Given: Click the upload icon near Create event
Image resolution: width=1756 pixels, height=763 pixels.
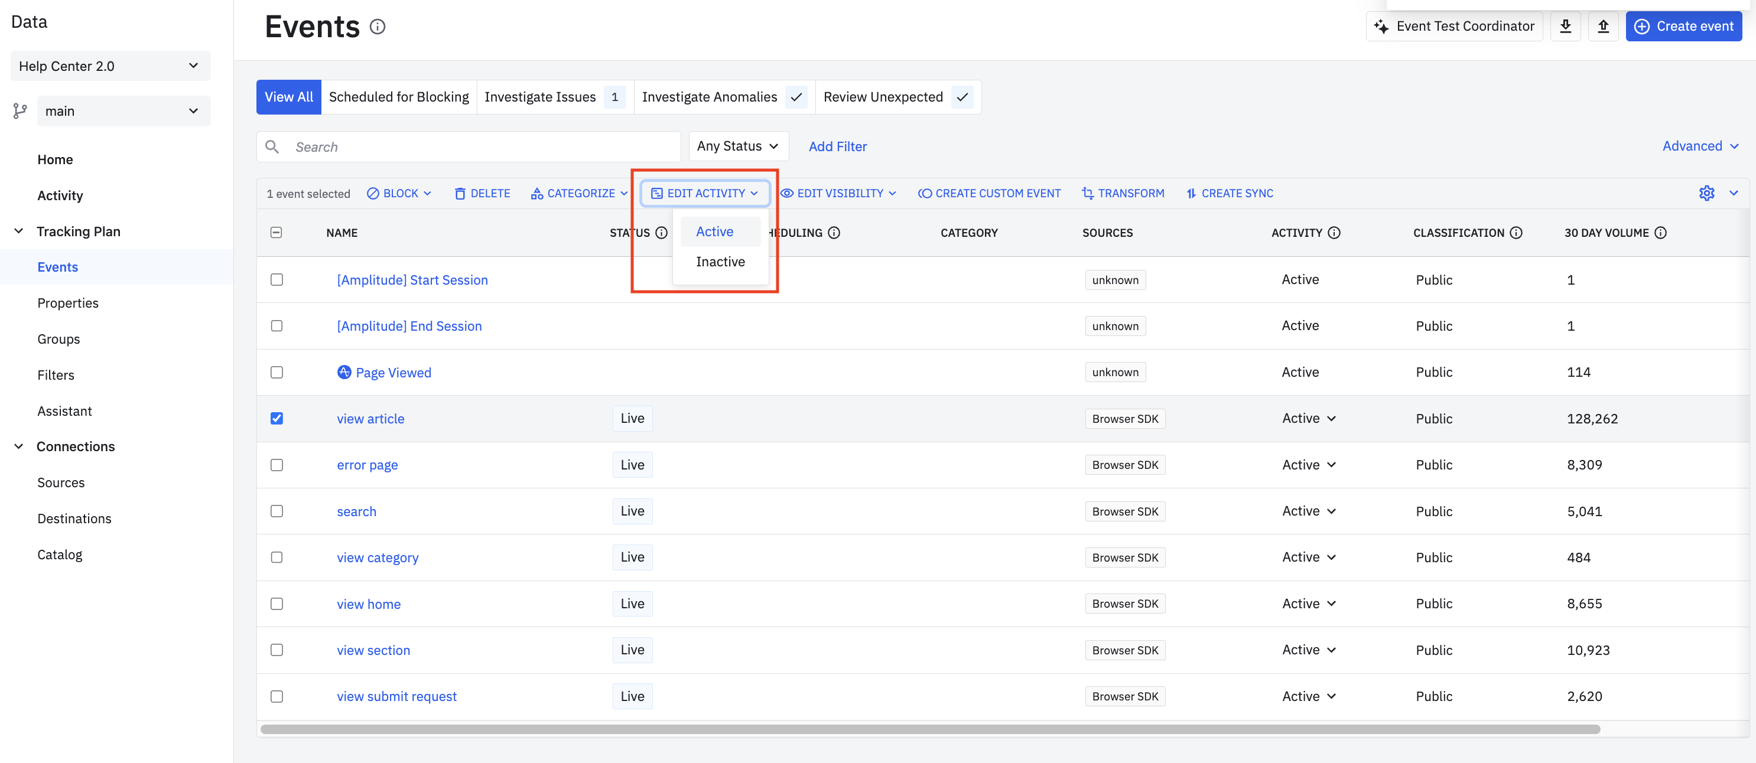Looking at the screenshot, I should click(1602, 26).
